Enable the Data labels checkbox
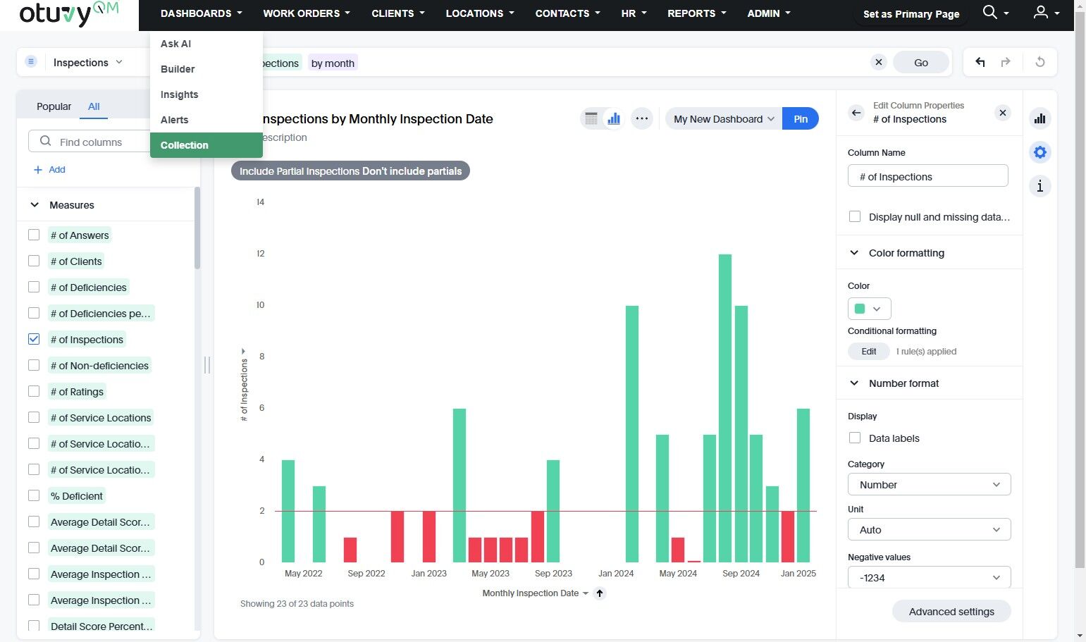Viewport: 1086px width, 642px height. (x=855, y=438)
